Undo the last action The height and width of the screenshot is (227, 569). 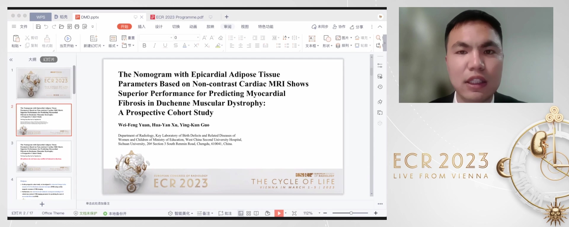[x=46, y=27]
